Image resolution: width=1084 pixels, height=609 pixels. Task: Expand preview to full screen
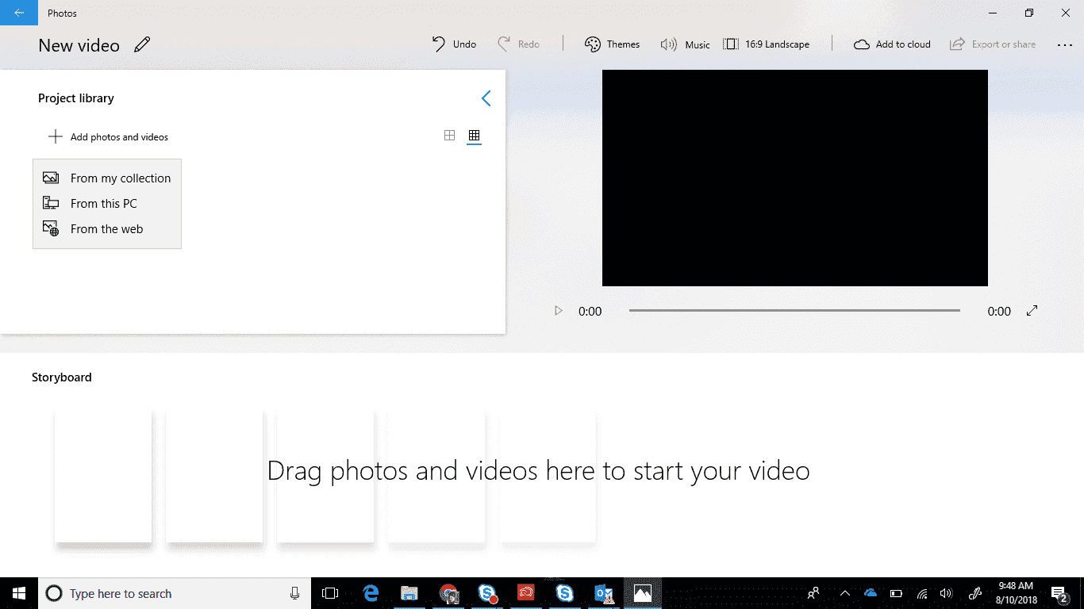pyautogui.click(x=1032, y=311)
